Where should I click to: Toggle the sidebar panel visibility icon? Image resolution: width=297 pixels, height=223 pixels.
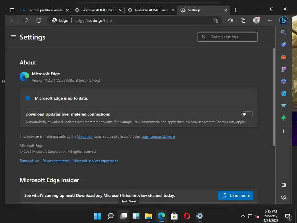tap(284, 185)
